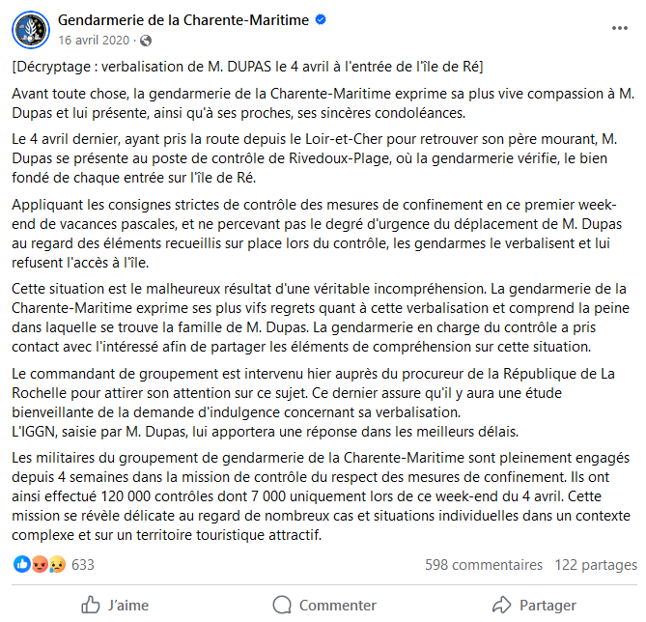Click the share arrow icon
This screenshot has height=622, width=646.
point(502,605)
